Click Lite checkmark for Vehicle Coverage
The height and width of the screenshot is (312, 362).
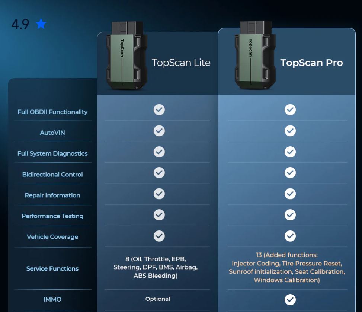coord(159,236)
